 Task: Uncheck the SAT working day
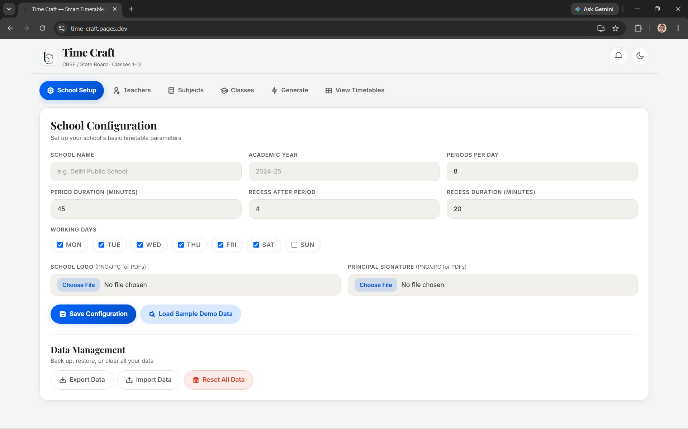256,245
